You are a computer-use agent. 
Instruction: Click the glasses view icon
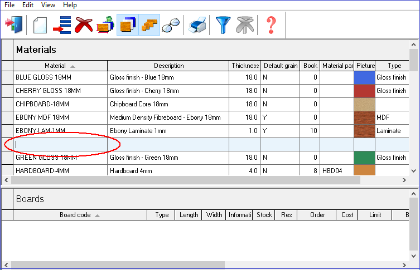coord(171,25)
